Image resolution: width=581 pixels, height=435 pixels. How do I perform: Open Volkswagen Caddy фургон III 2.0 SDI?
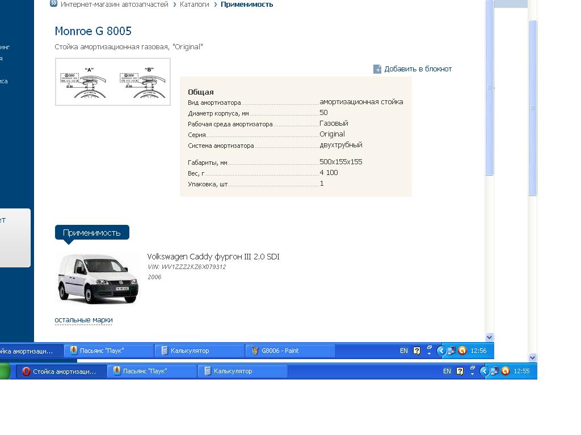pyautogui.click(x=213, y=257)
